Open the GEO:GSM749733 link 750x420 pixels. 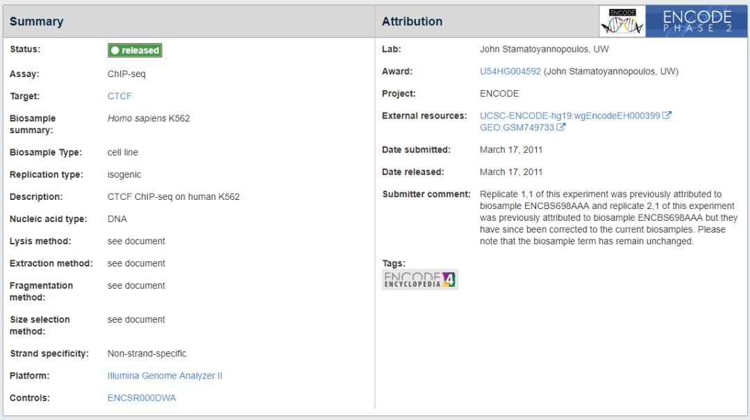(x=517, y=127)
